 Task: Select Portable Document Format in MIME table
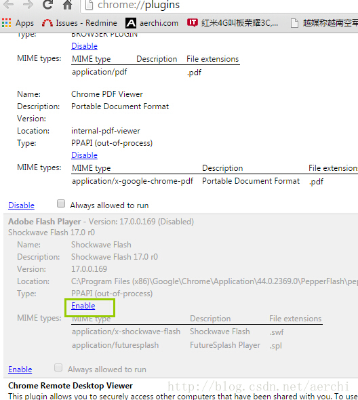point(251,181)
